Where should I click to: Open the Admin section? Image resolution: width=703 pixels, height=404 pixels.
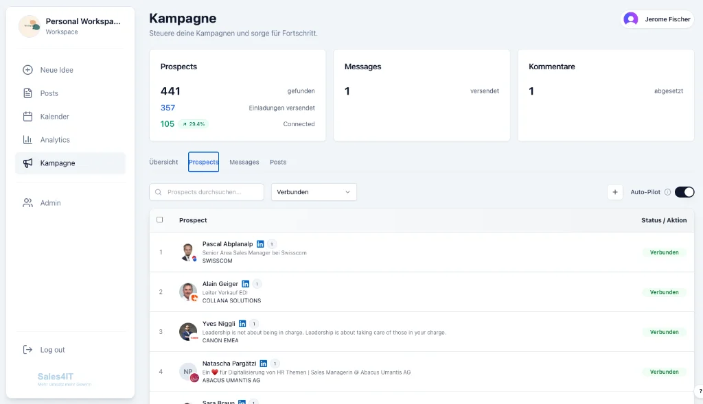click(x=50, y=203)
